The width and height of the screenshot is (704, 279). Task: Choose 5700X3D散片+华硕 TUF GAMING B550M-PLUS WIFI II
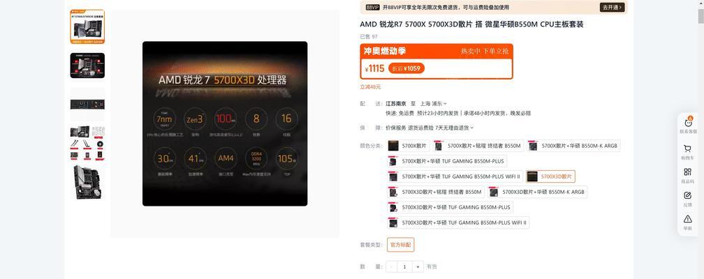[x=458, y=223]
